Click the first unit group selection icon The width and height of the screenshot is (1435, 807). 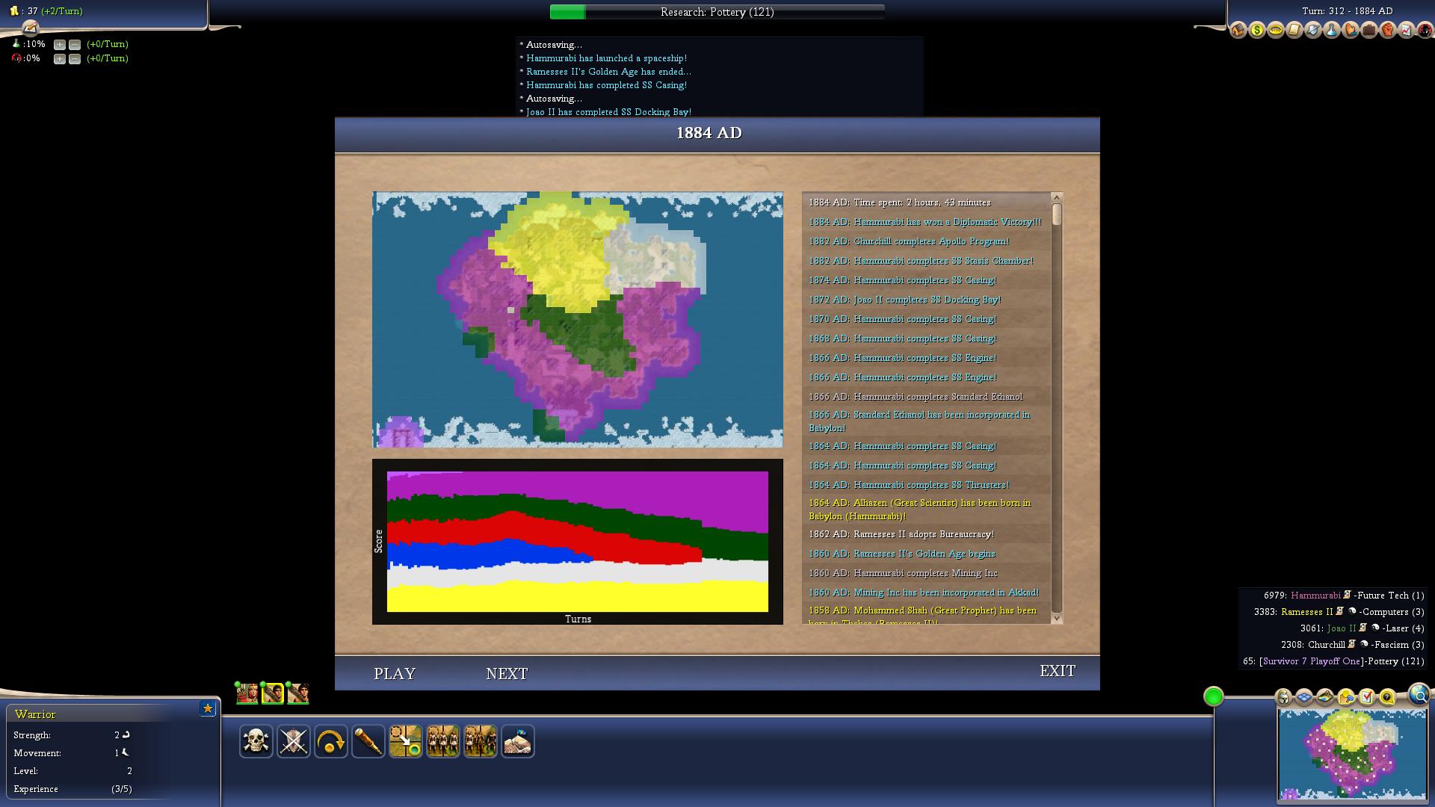point(443,741)
